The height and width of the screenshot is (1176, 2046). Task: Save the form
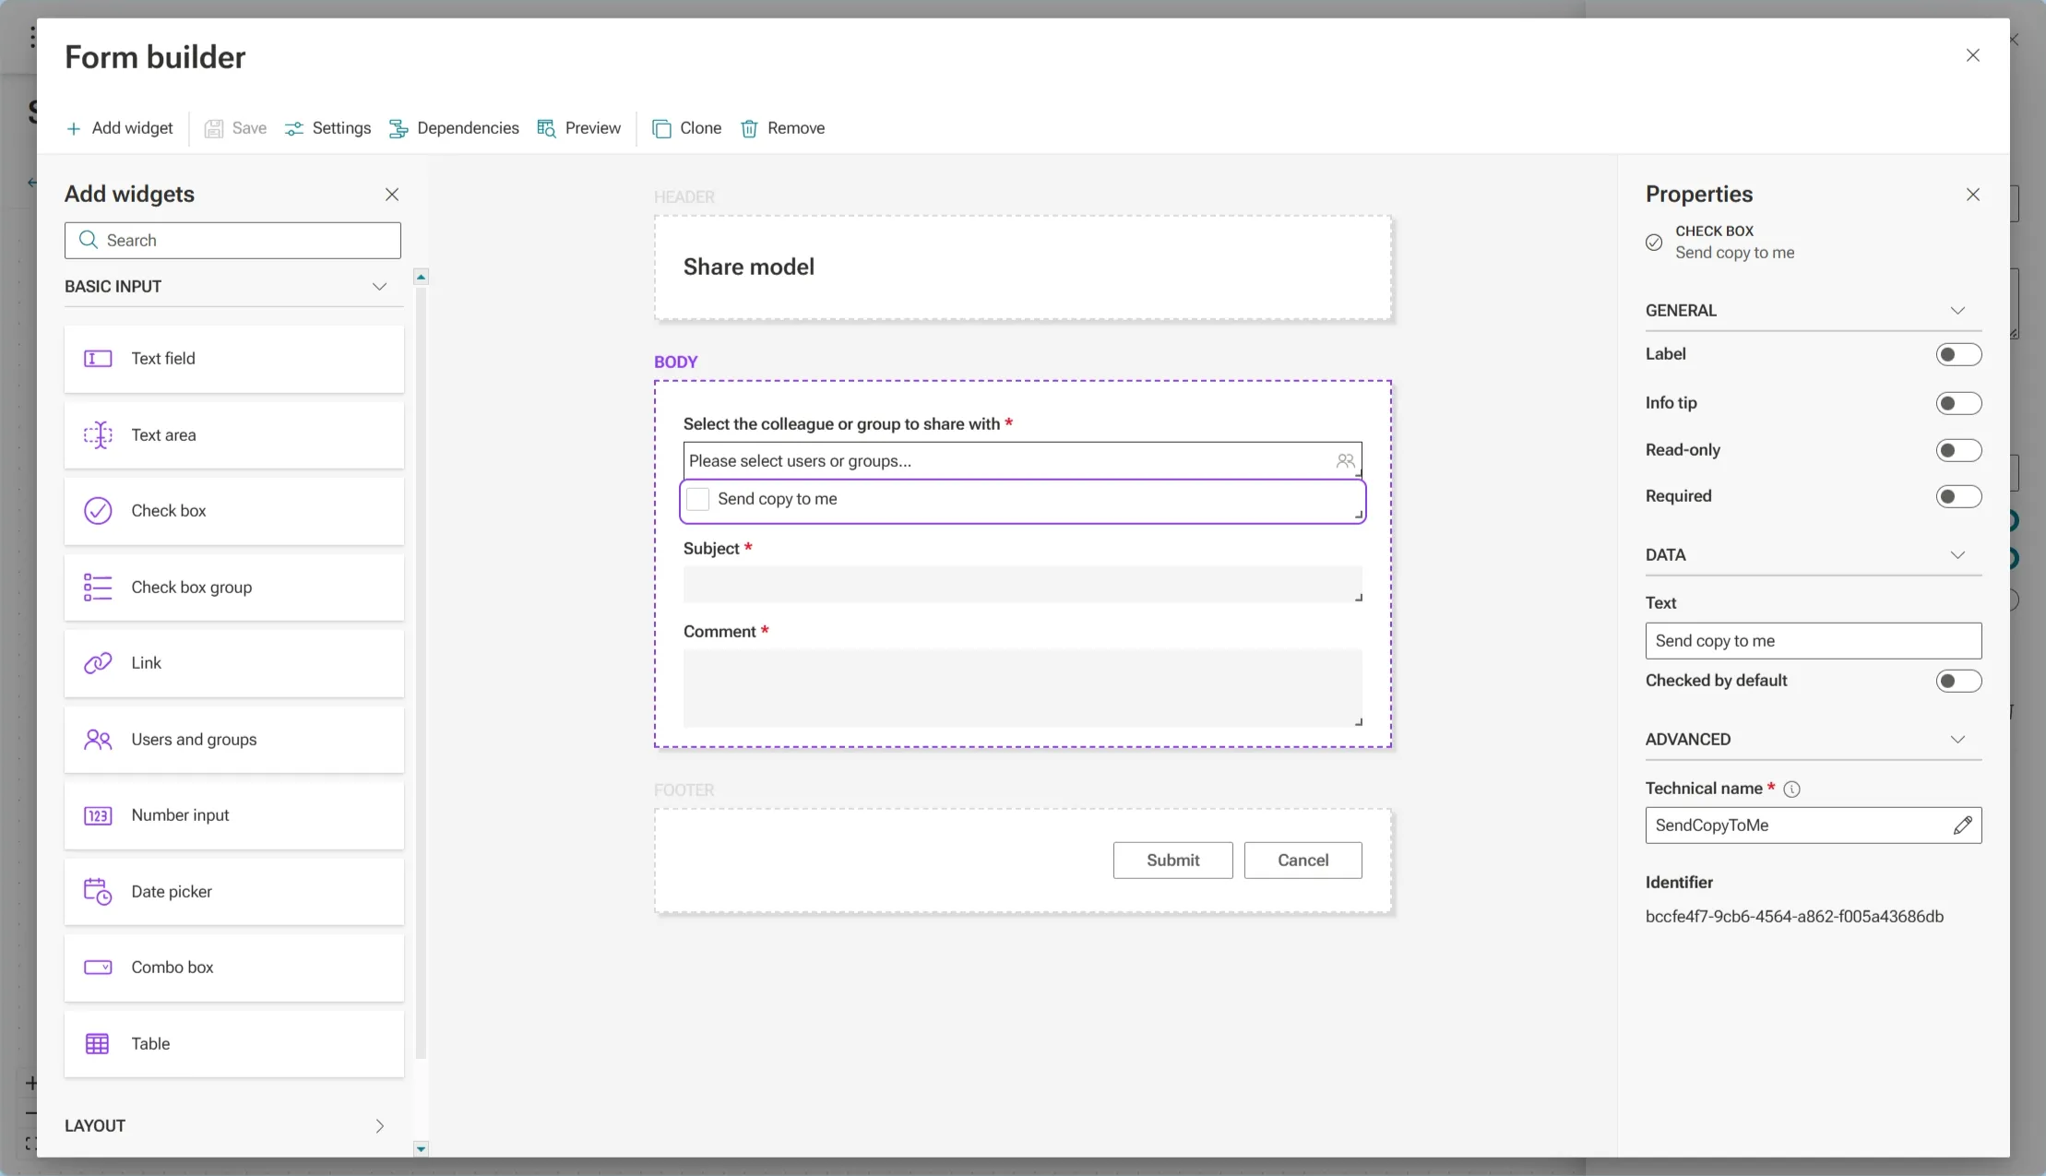click(234, 128)
